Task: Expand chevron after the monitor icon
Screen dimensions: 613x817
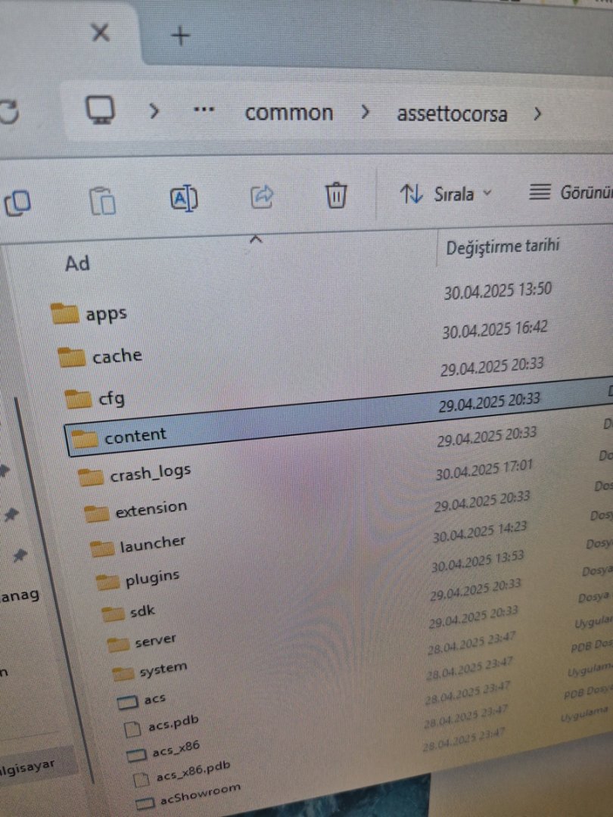Action: click(x=153, y=110)
